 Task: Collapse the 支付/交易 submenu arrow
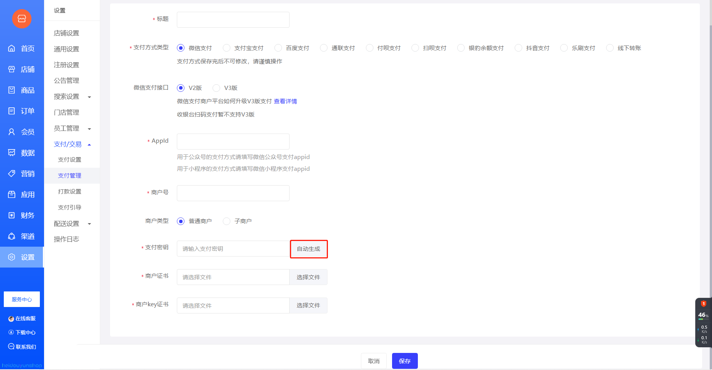90,145
